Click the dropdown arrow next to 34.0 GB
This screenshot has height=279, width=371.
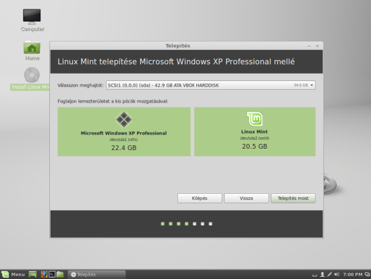(312, 85)
